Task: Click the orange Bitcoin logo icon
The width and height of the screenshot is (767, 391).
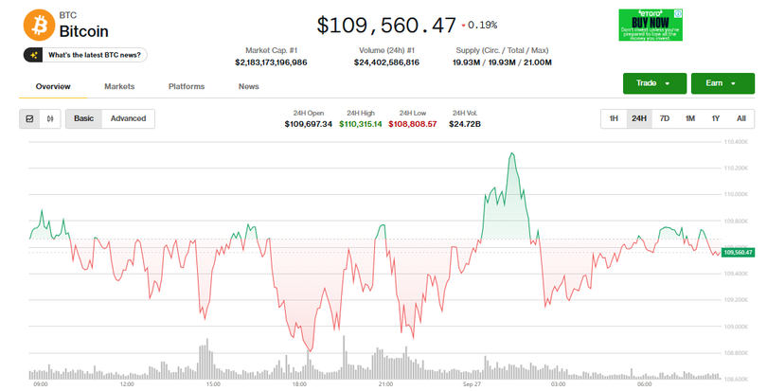Action: (40, 24)
